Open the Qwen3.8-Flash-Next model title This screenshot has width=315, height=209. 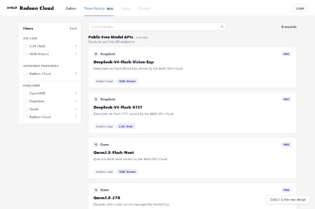click(x=114, y=153)
